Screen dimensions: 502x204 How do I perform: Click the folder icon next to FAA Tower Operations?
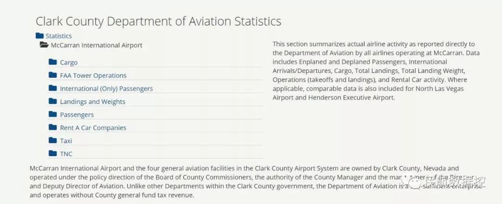pos(53,75)
